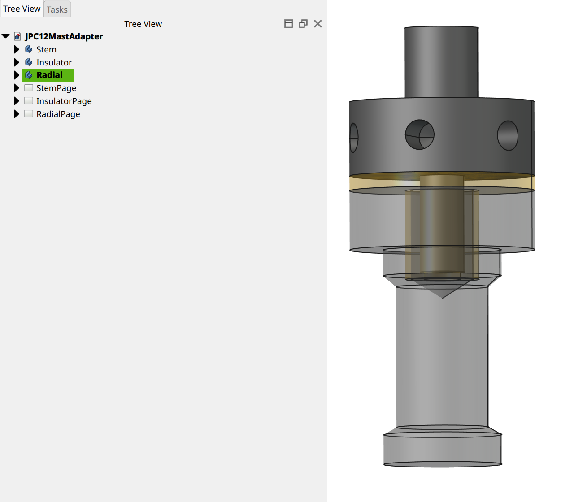Image resolution: width=561 pixels, height=502 pixels.
Task: Collapse the JPC12MastAdapter document tree
Action: coord(6,36)
